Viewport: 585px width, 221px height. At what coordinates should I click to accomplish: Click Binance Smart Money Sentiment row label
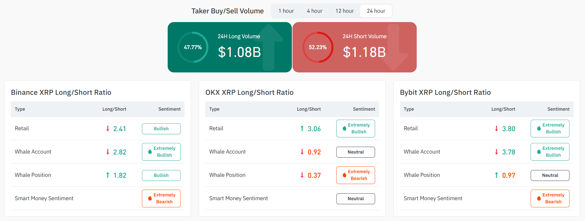click(x=44, y=198)
